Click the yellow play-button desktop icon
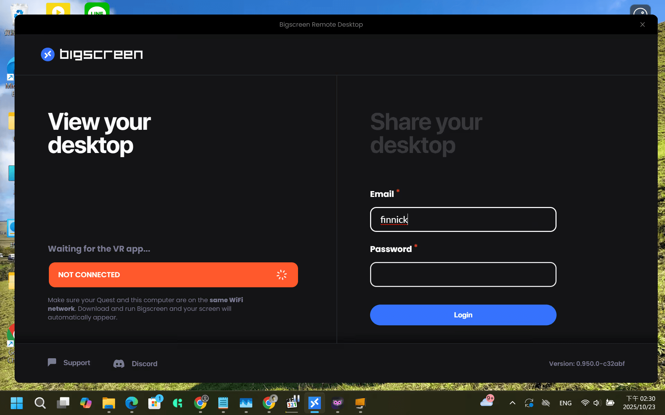The width and height of the screenshot is (665, 415). coord(58,9)
